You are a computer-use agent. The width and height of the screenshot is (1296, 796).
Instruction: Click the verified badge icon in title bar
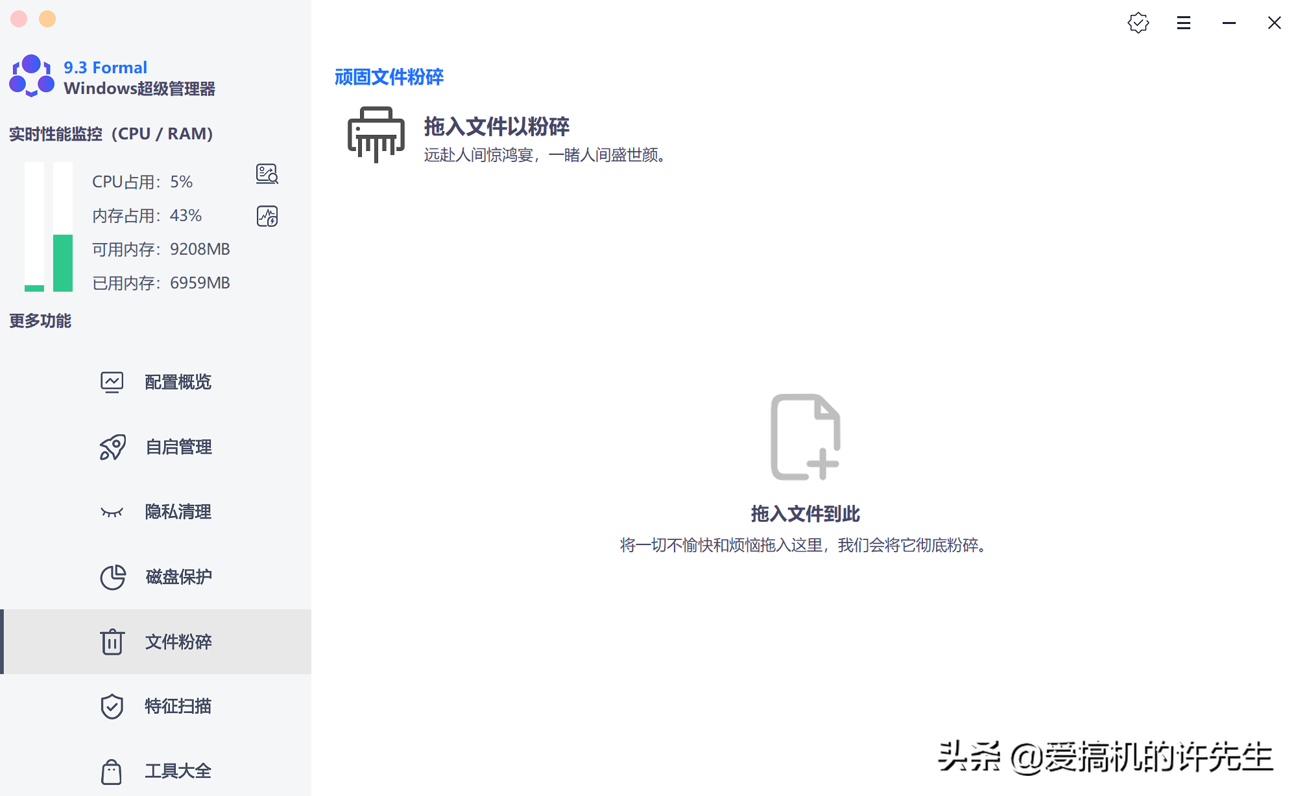click(x=1138, y=23)
